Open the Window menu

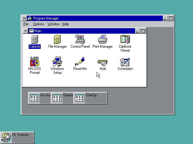pyautogui.click(x=54, y=24)
